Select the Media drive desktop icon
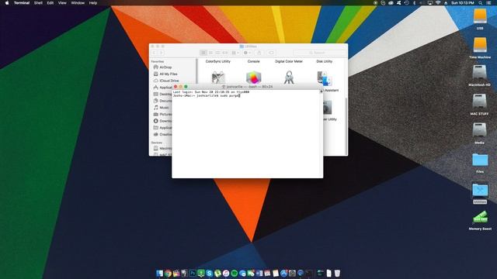Image resolution: width=497 pixels, height=279 pixels. tap(480, 130)
